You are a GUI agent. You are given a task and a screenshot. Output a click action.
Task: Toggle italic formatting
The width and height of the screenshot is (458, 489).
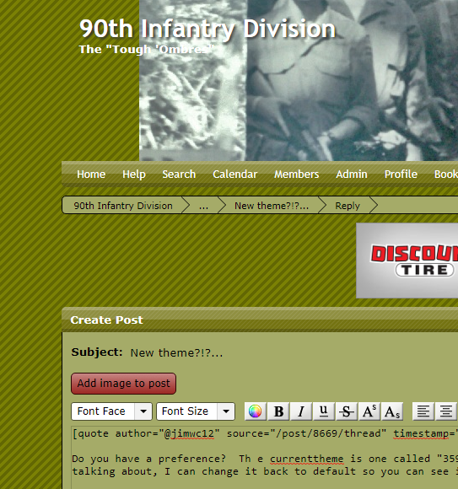coord(301,411)
